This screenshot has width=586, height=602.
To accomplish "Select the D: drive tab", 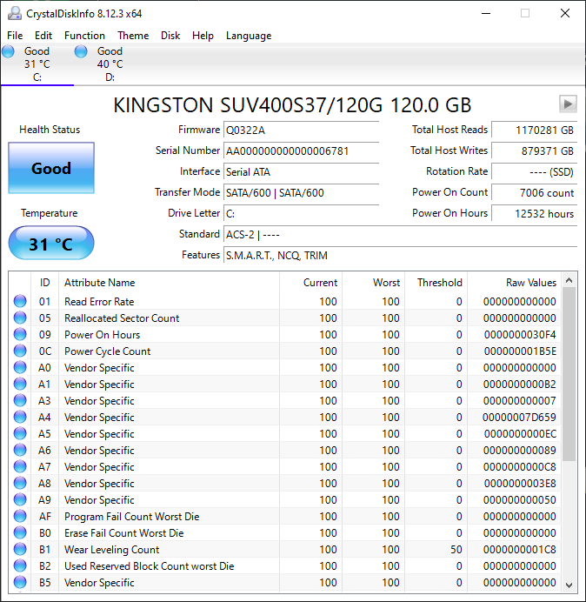I will pyautogui.click(x=110, y=64).
